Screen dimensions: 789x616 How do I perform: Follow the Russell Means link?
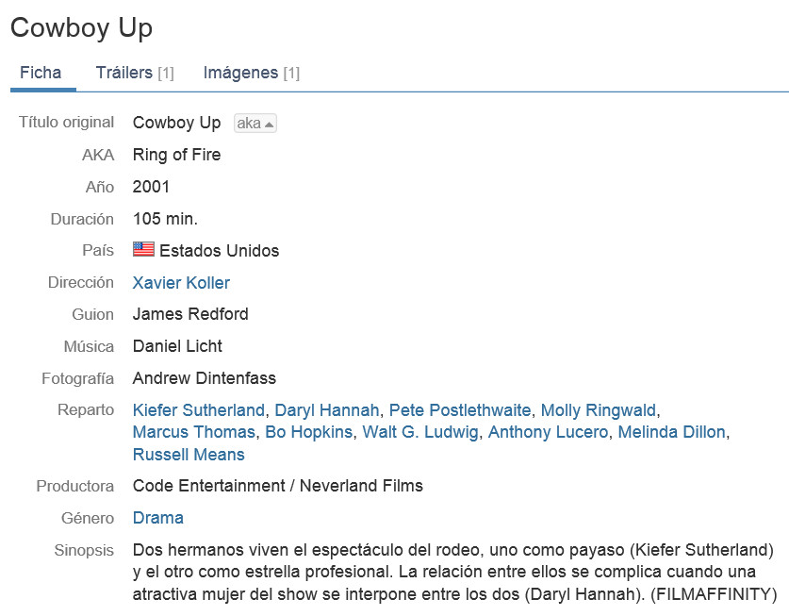tap(189, 455)
